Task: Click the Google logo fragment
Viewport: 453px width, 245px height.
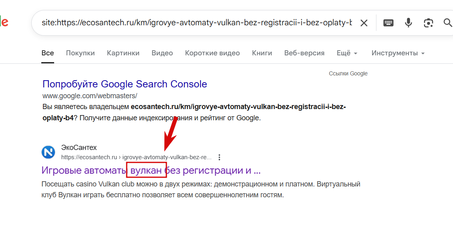Action: (x=4, y=22)
